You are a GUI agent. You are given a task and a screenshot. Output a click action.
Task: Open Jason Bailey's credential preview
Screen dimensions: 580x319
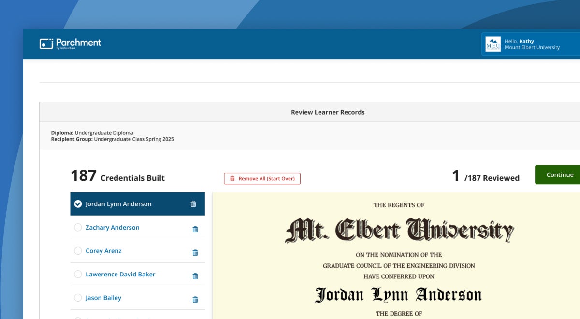tap(103, 298)
